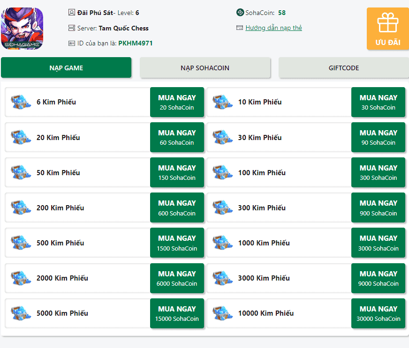
Task: Go to the GIFTCODE tab
Action: 344,68
